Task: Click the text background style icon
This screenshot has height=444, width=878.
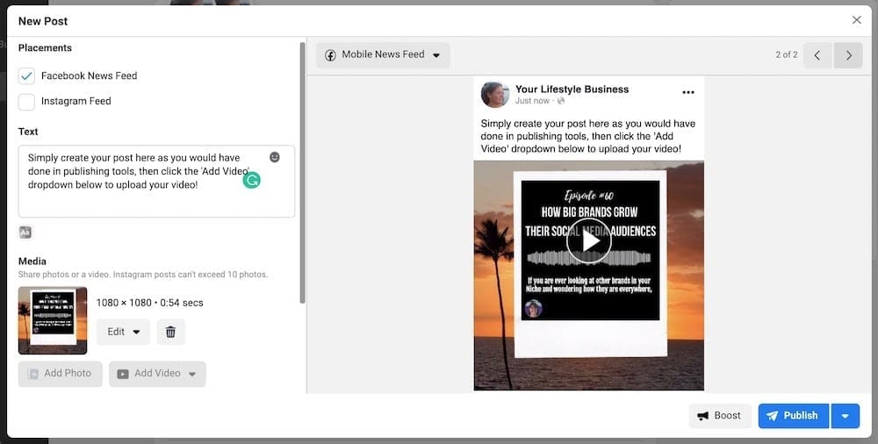Action: 25,232
